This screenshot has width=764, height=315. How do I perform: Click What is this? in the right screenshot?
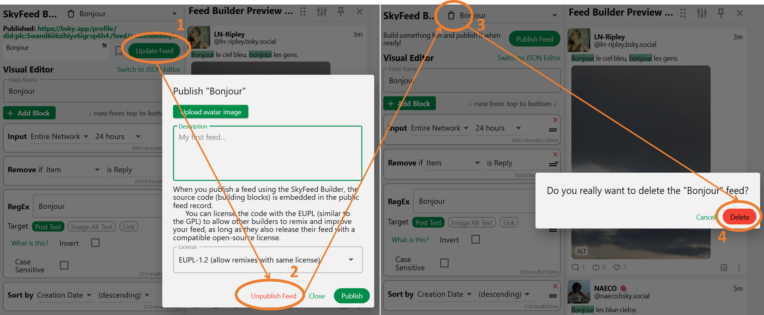coord(410,240)
